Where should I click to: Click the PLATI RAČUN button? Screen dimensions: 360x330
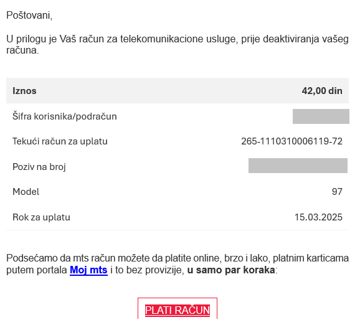point(178,310)
